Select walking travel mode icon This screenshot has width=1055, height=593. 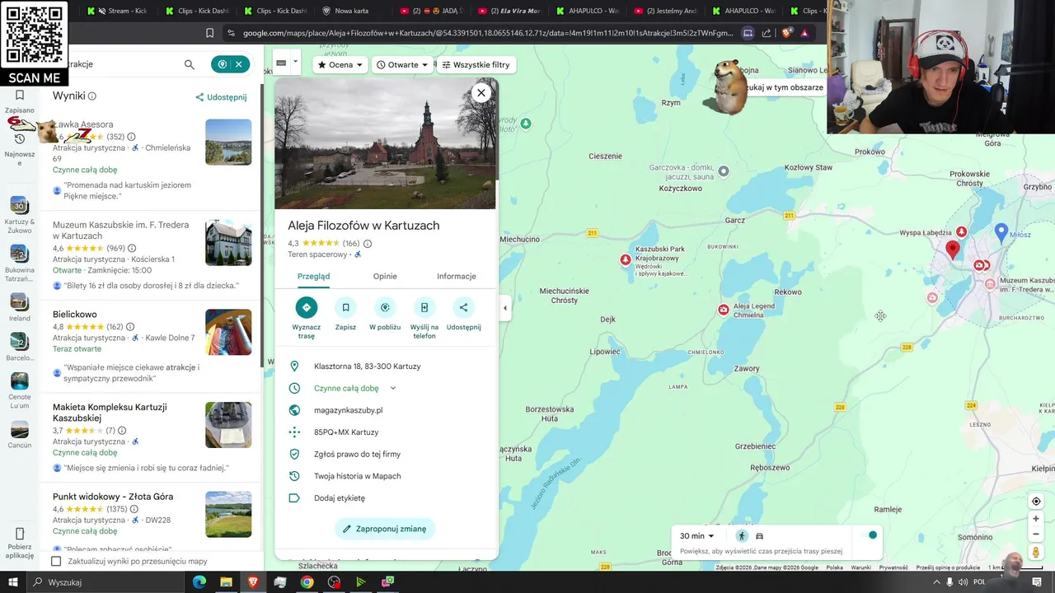(741, 536)
